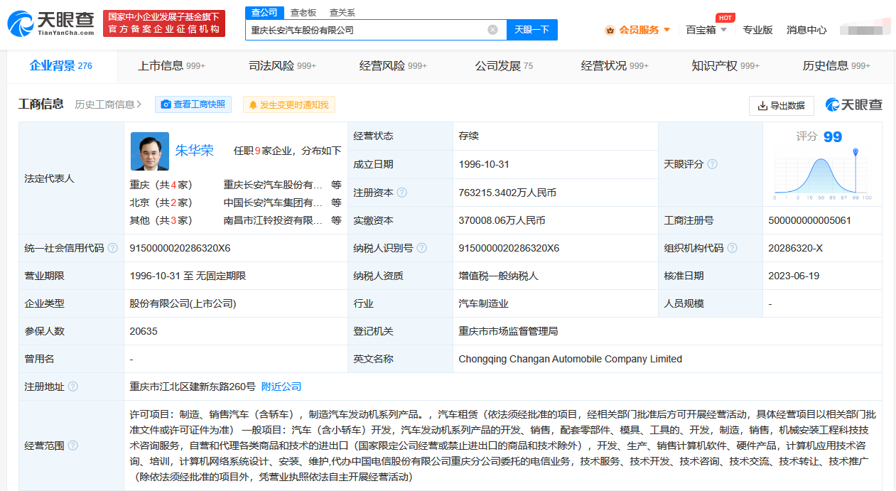Image resolution: width=896 pixels, height=491 pixels.
Task: Click help icon next to 统一社会信用代码
Action: point(112,248)
